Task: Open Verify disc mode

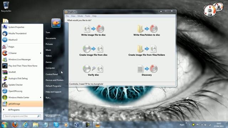Action: [93, 70]
